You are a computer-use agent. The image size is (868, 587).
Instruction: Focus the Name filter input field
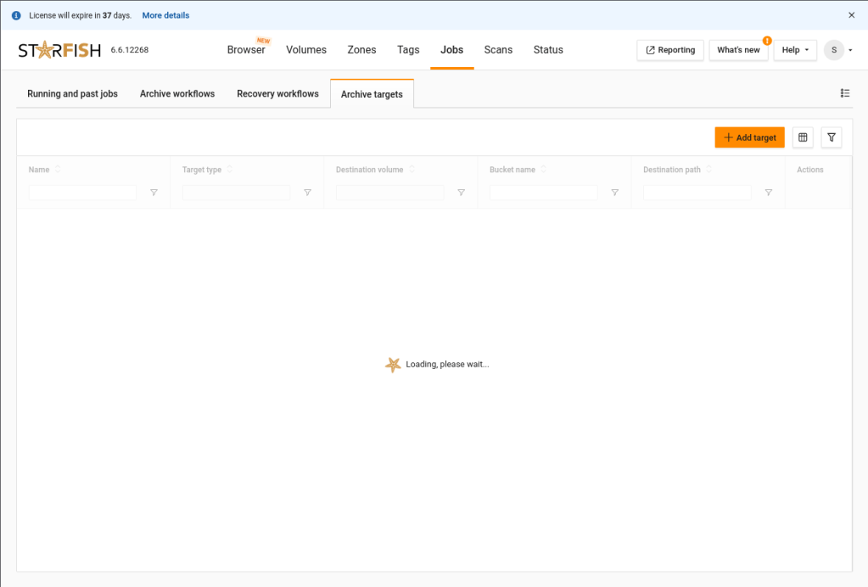point(82,193)
